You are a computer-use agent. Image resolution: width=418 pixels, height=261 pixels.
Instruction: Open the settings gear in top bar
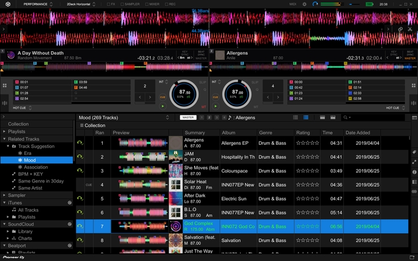[x=304, y=4]
